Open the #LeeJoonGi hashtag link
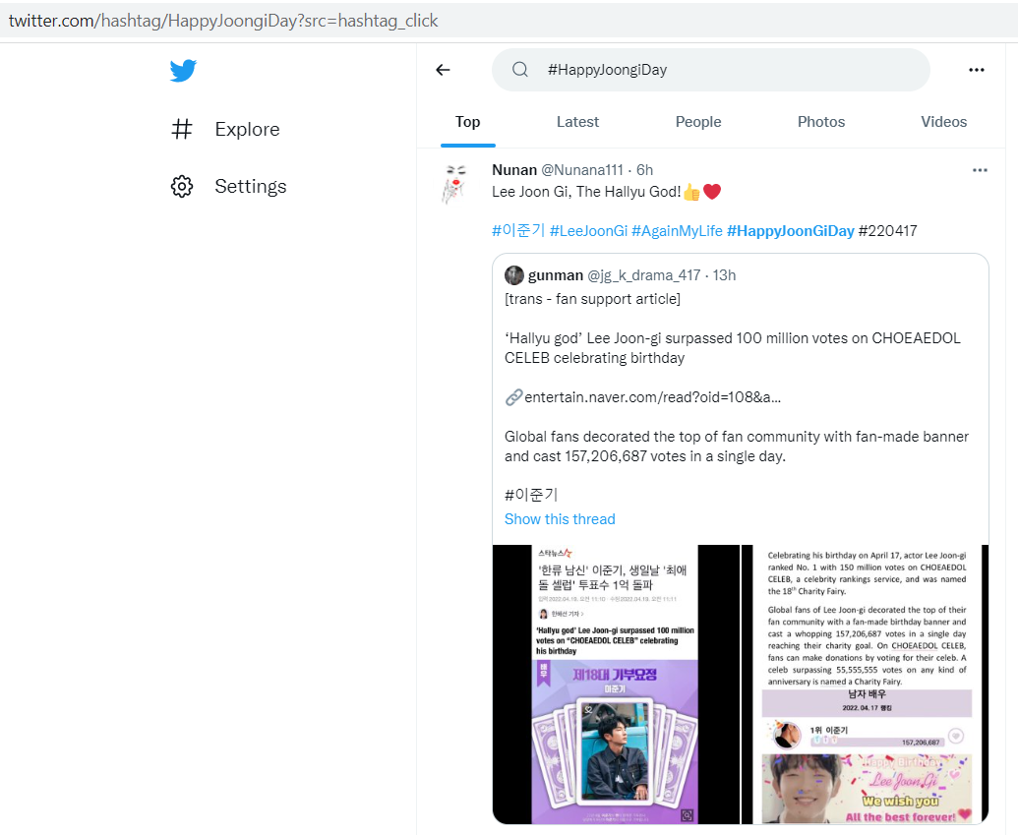 pyautogui.click(x=588, y=230)
